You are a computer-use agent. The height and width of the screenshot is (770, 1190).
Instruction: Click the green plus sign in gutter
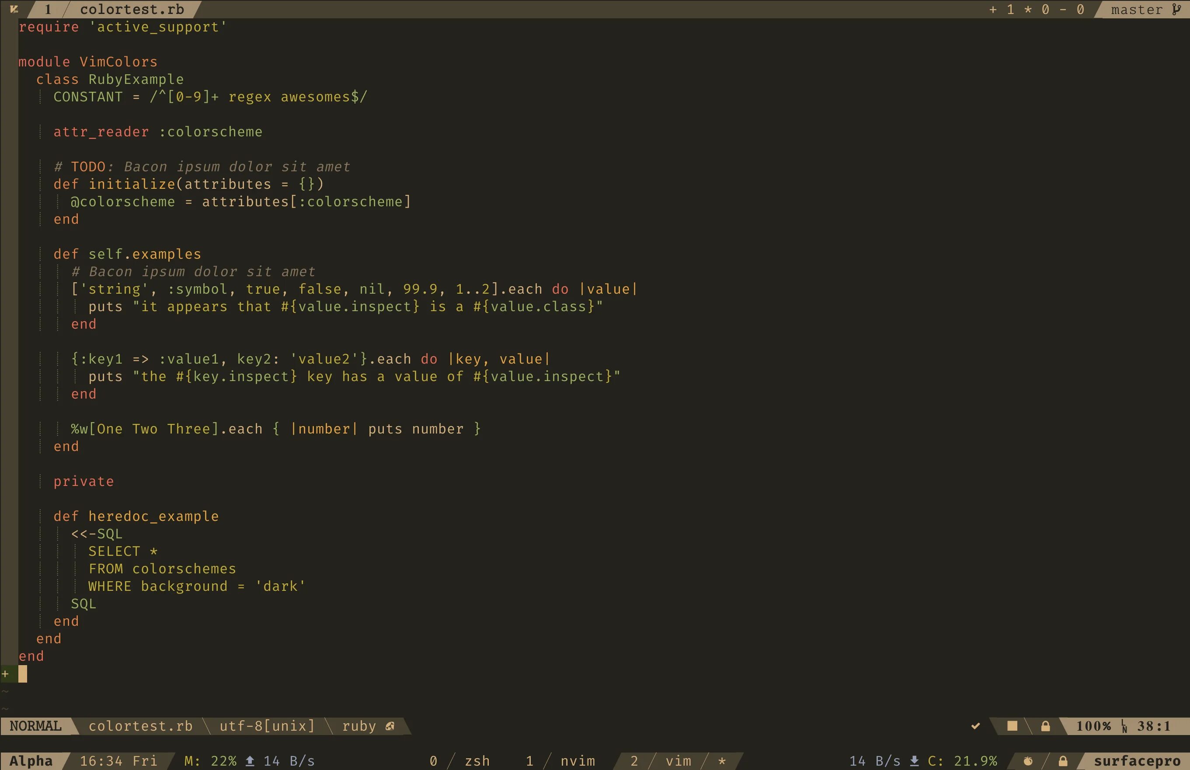point(6,674)
